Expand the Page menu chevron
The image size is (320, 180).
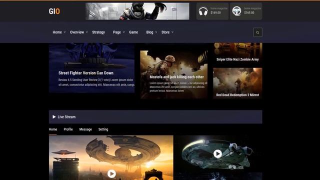[x=123, y=32]
